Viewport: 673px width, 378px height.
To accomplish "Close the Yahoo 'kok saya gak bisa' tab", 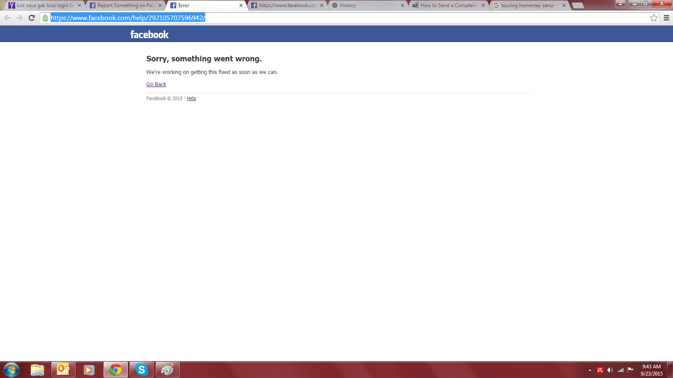I will click(x=79, y=5).
